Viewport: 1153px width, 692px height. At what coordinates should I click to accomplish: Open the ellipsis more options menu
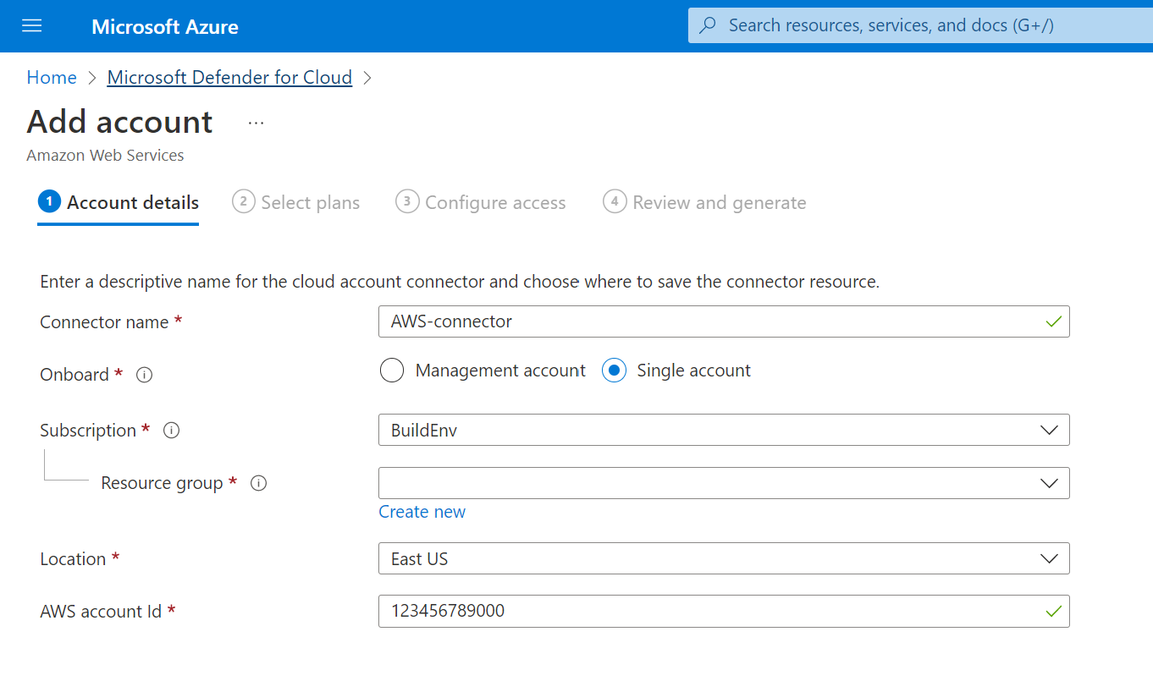[257, 124]
